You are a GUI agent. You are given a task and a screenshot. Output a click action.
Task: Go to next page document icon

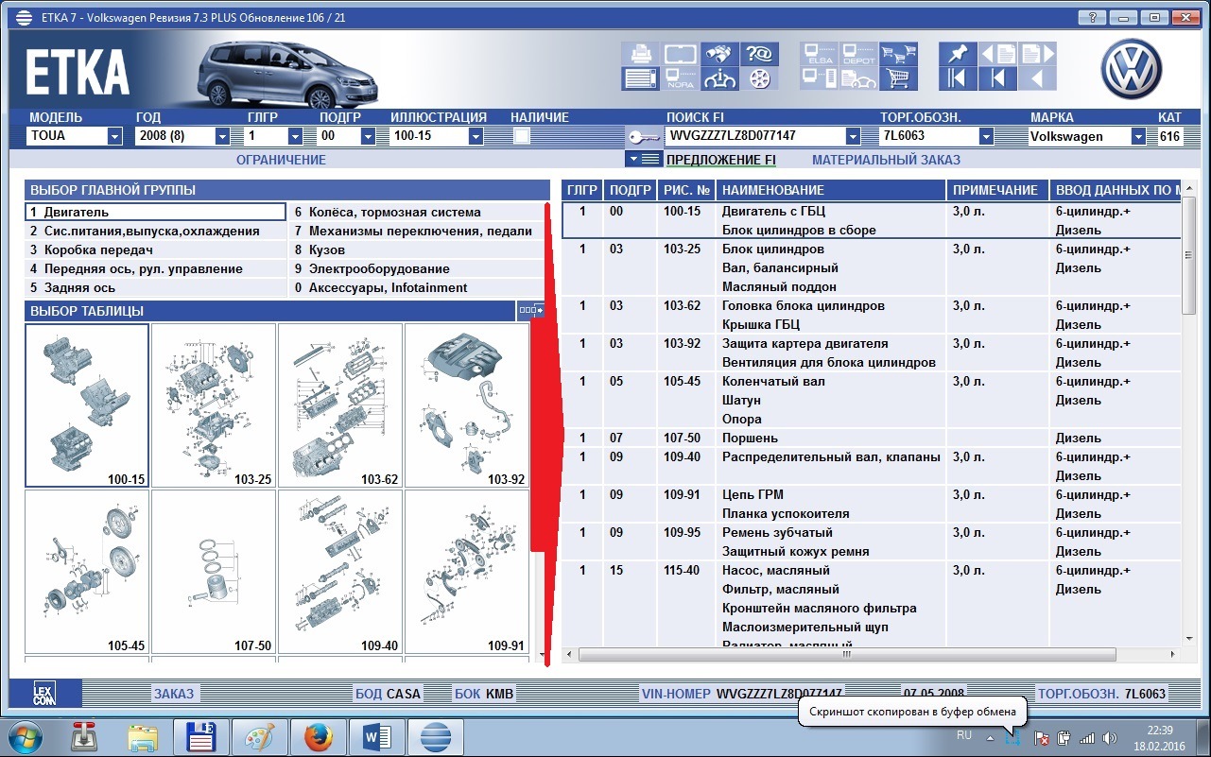1037,54
